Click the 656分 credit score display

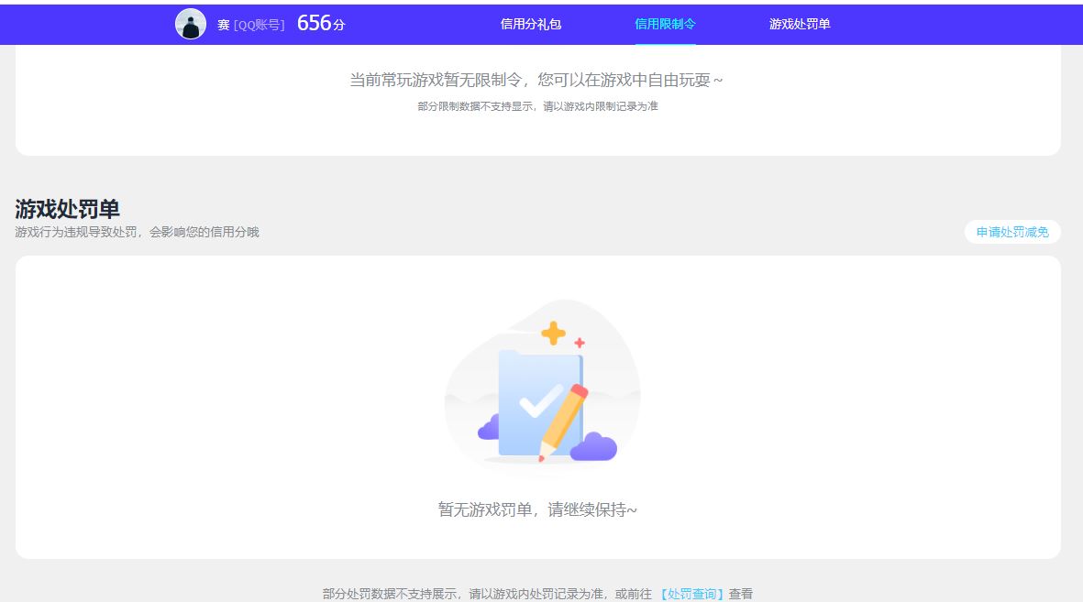pos(318,23)
